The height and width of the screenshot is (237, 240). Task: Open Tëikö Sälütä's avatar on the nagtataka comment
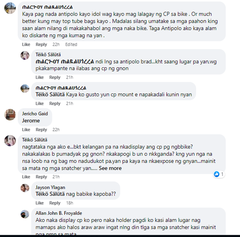point(10,141)
